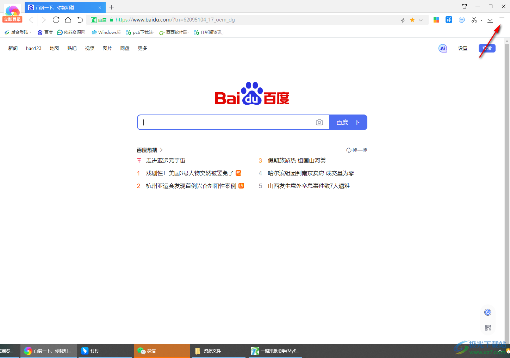Click the blue translate icon
The width and height of the screenshot is (510, 358).
[x=449, y=20]
